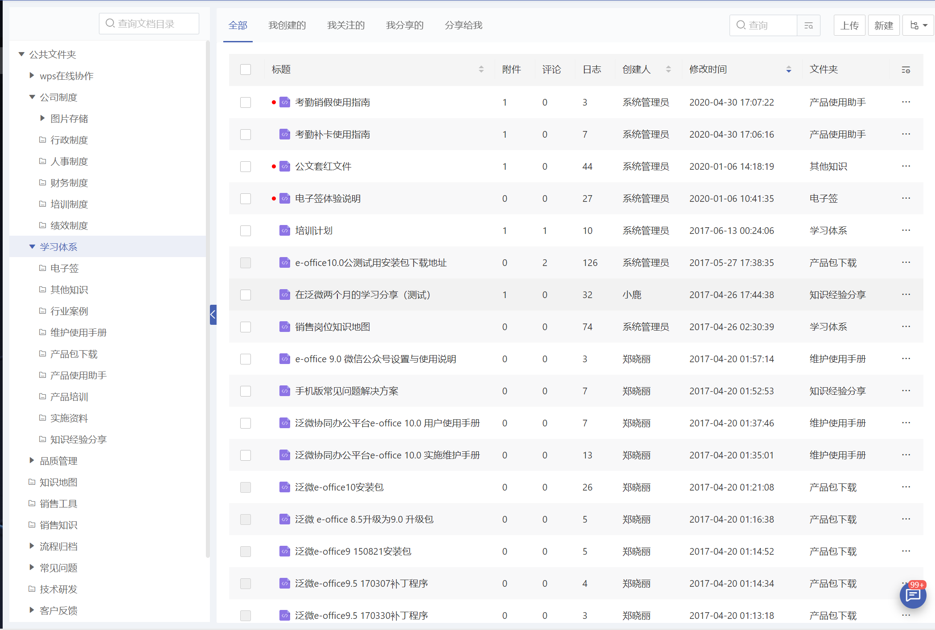
Task: Check the box for 泛微协同办公平台e-office 10.0 用户使用手册
Action: tap(246, 423)
